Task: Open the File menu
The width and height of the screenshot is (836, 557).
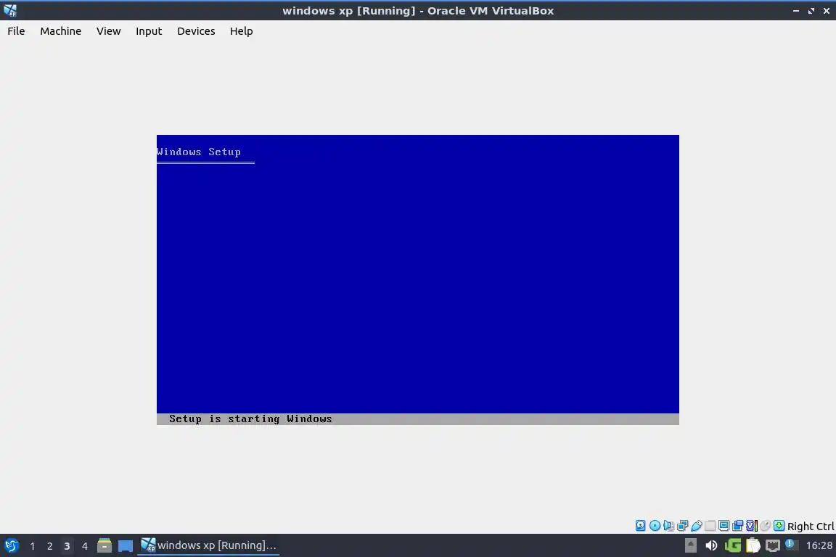Action: [16, 31]
